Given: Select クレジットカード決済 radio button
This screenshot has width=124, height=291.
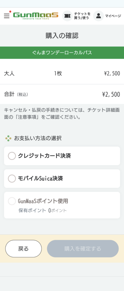Looking at the screenshot, I should click(x=12, y=156).
